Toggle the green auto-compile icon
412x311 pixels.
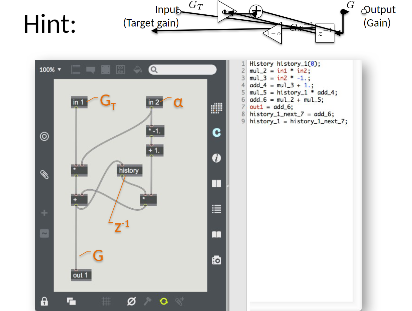[163, 301]
